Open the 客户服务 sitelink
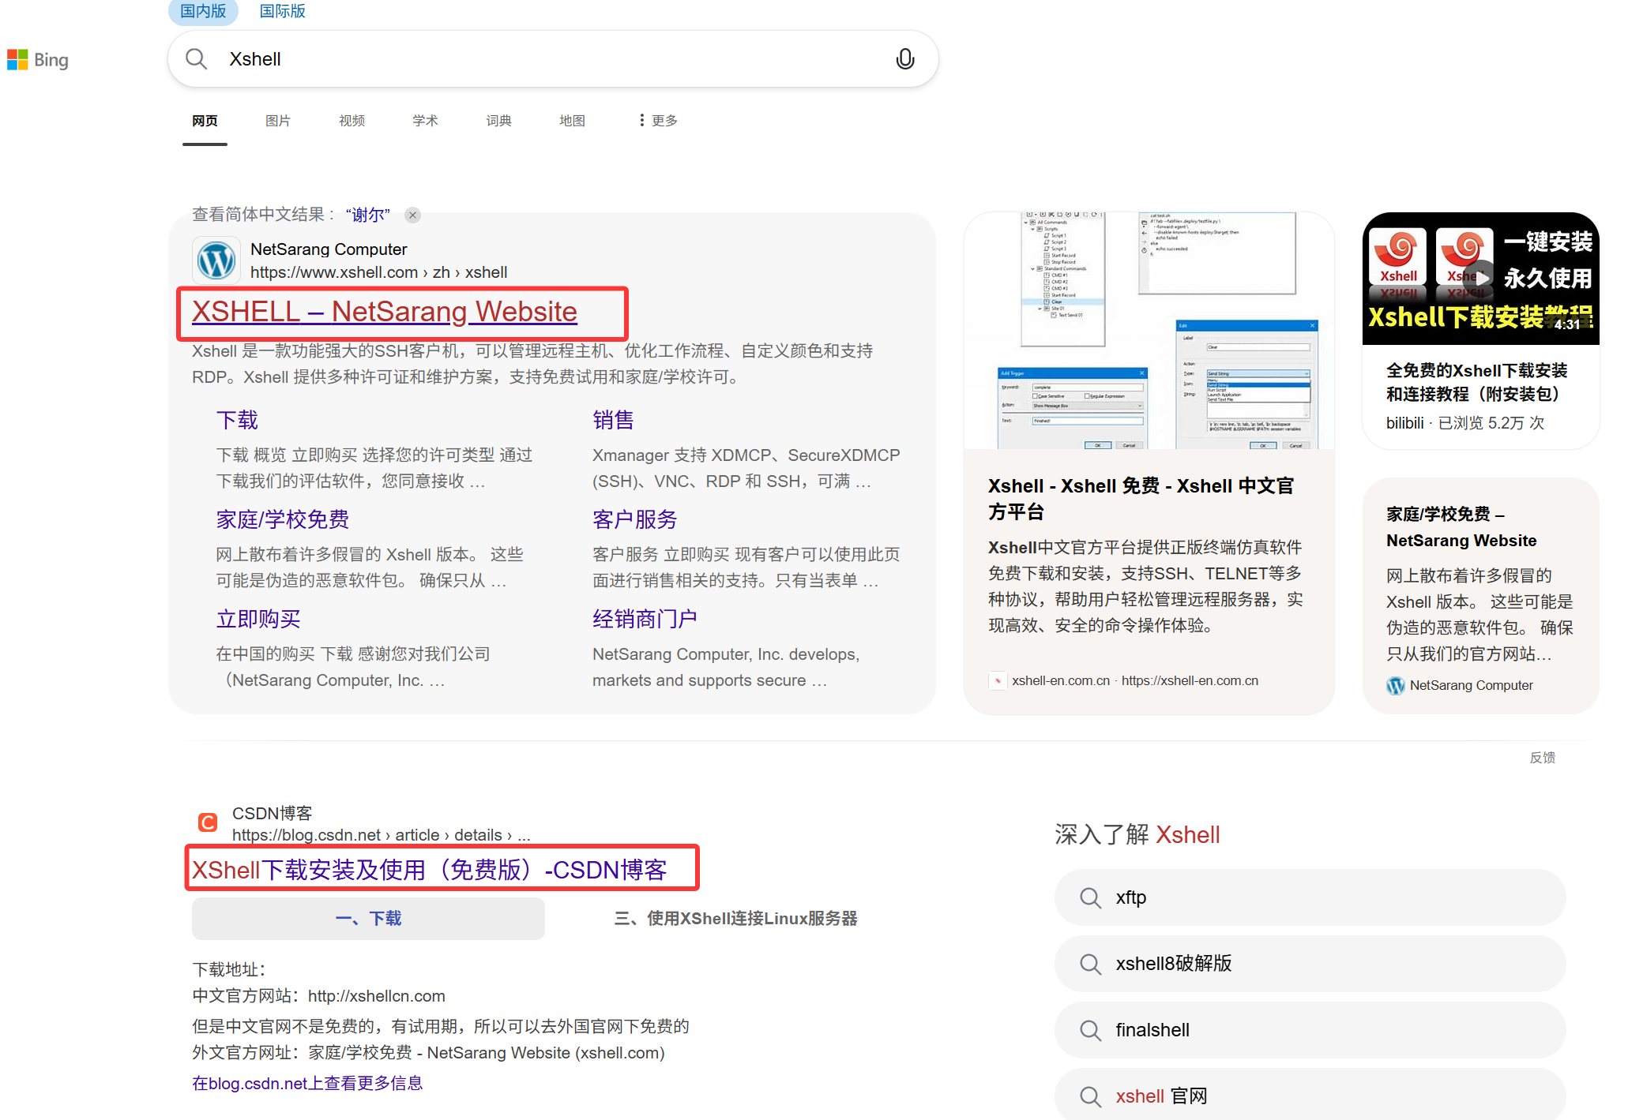The height and width of the screenshot is (1120, 1643). (635, 519)
